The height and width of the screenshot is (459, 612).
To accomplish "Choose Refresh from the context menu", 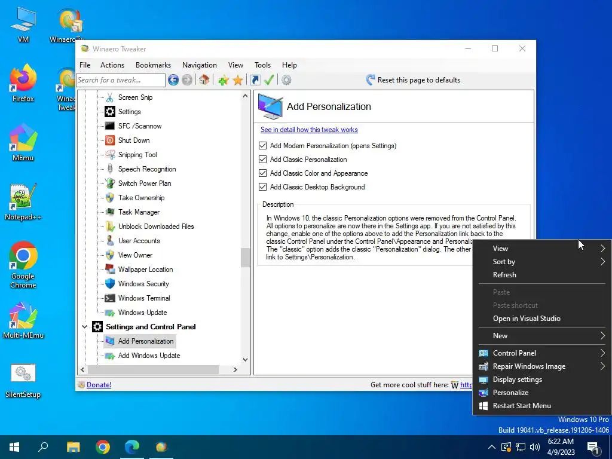I will tap(541, 275).
